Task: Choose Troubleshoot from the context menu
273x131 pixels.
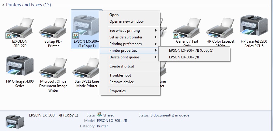Action: pos(130,75)
